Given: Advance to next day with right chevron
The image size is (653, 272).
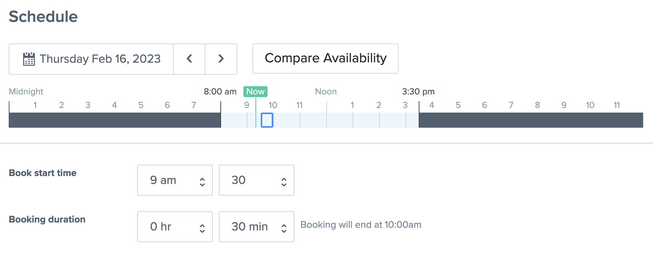Looking at the screenshot, I should tap(221, 59).
